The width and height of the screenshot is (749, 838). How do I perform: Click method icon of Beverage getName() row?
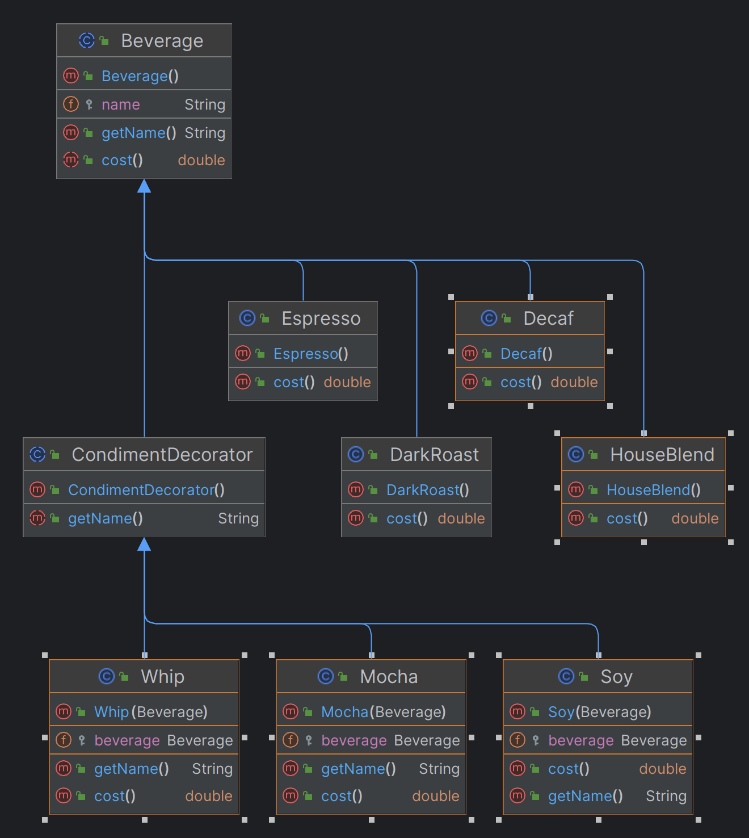(70, 132)
